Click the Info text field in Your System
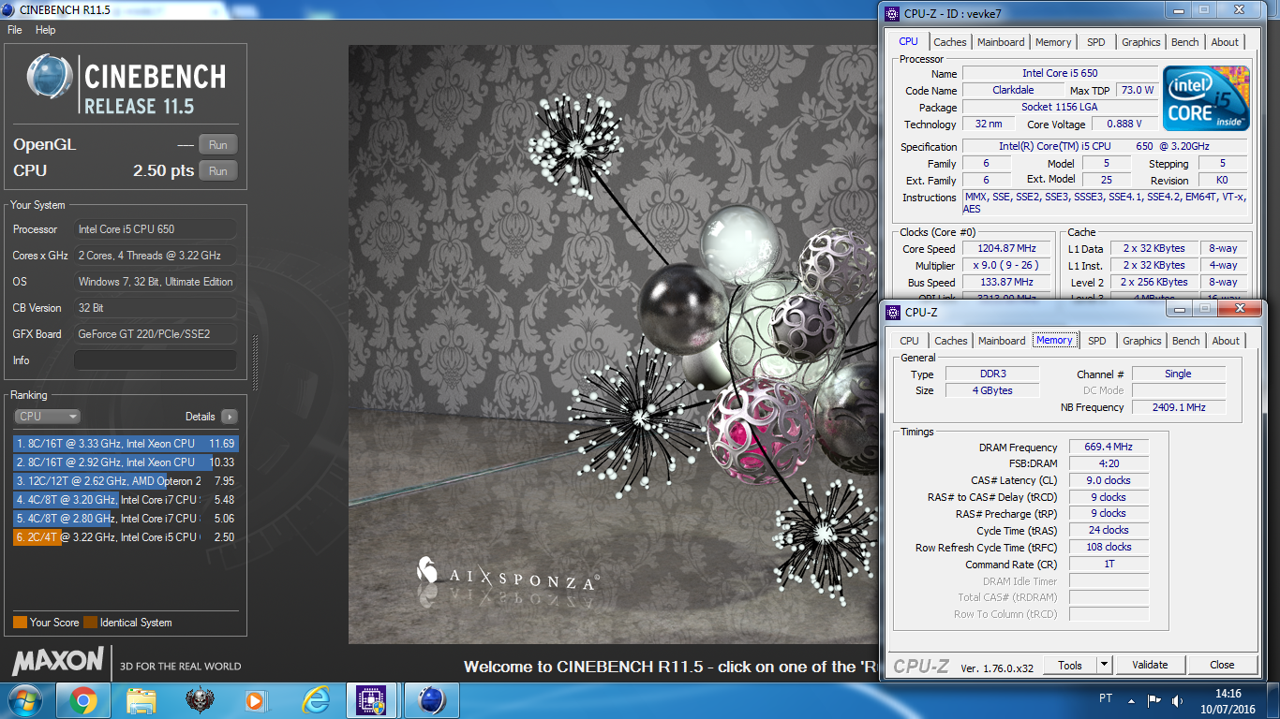This screenshot has width=1280, height=719. point(156,360)
